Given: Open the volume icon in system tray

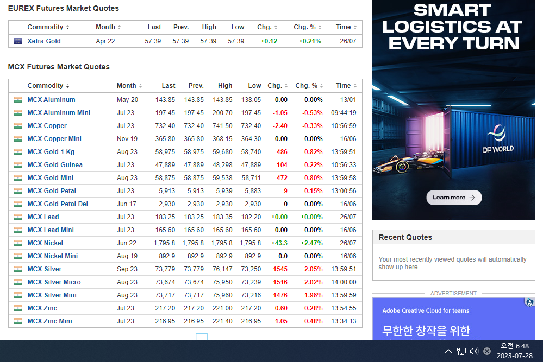Looking at the screenshot, I should point(474,351).
